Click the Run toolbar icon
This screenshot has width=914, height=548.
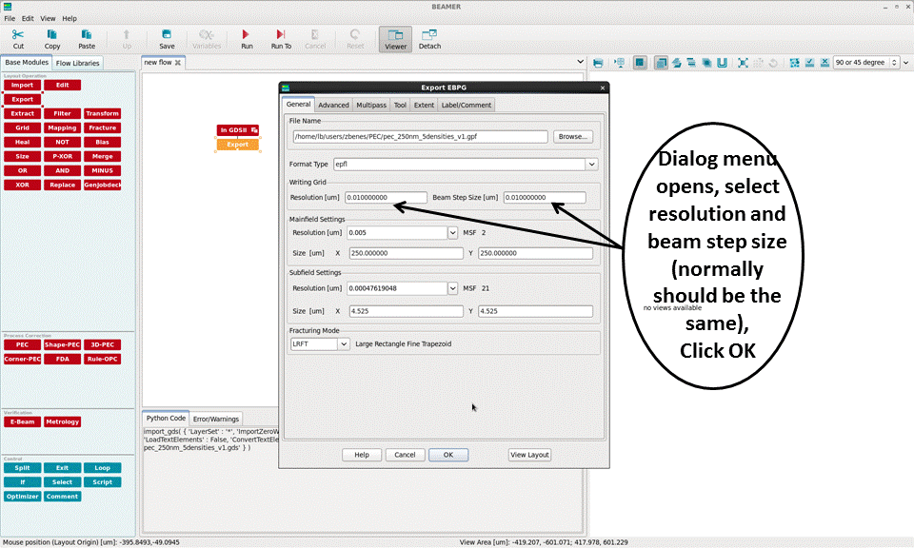(x=247, y=38)
